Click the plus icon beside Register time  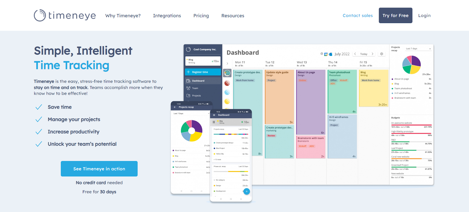pos(188,72)
